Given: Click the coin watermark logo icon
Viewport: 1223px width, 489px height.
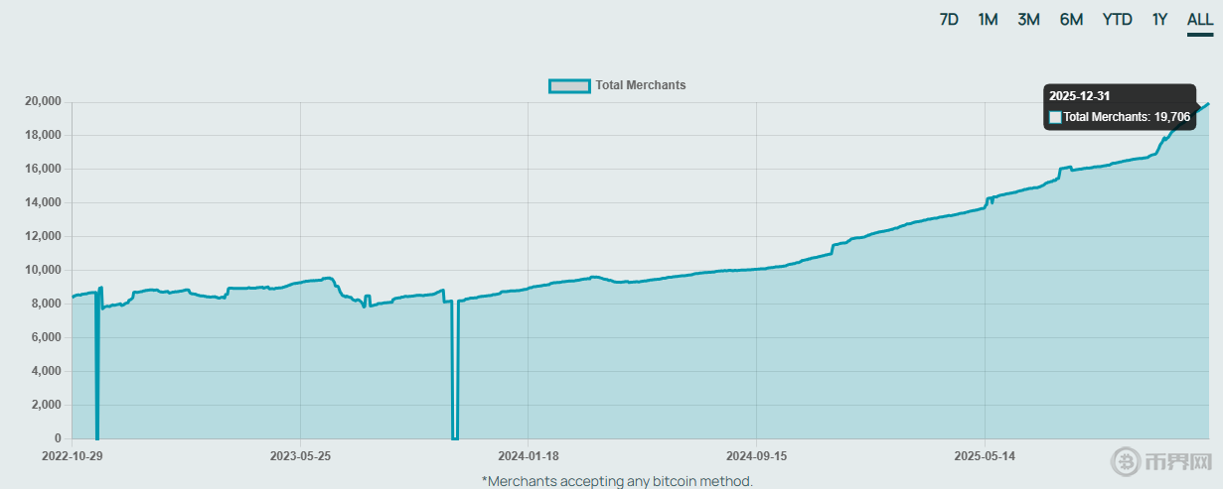Looking at the screenshot, I should pos(1126,461).
